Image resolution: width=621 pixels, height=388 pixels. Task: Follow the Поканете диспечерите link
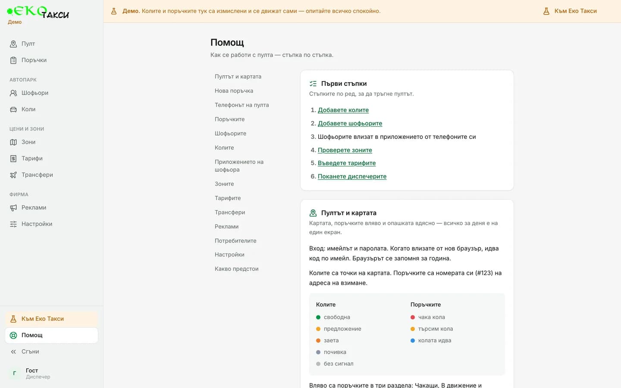click(352, 176)
